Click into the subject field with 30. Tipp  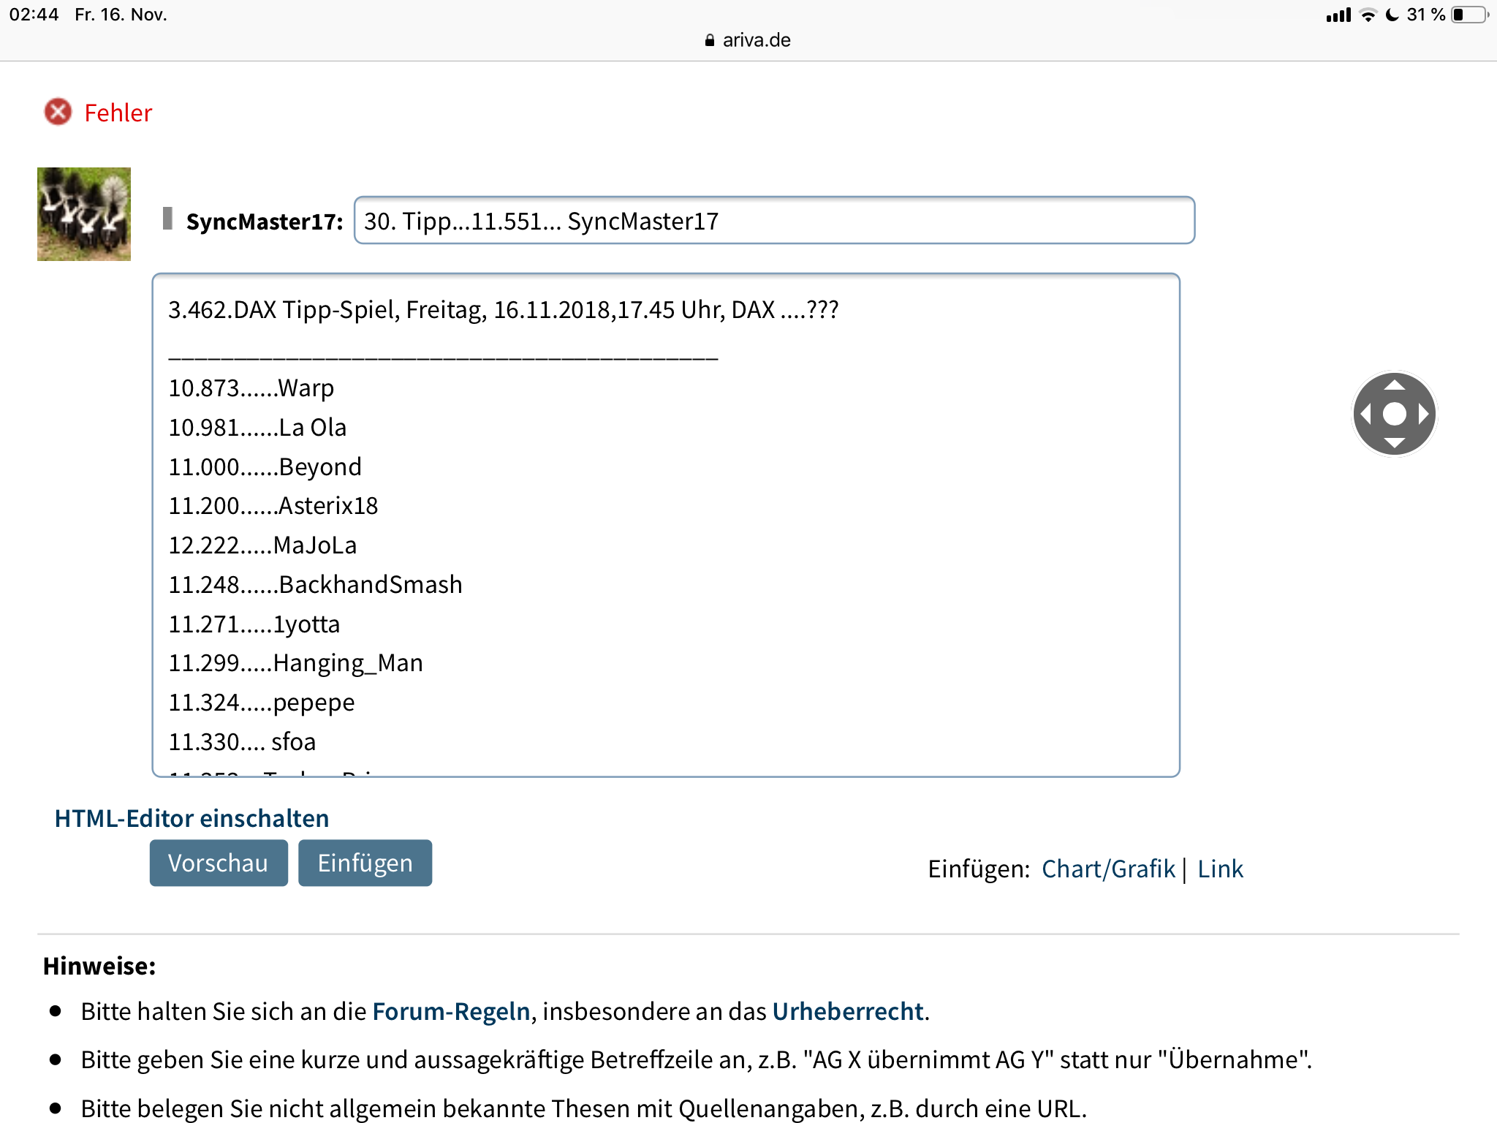pos(773,221)
